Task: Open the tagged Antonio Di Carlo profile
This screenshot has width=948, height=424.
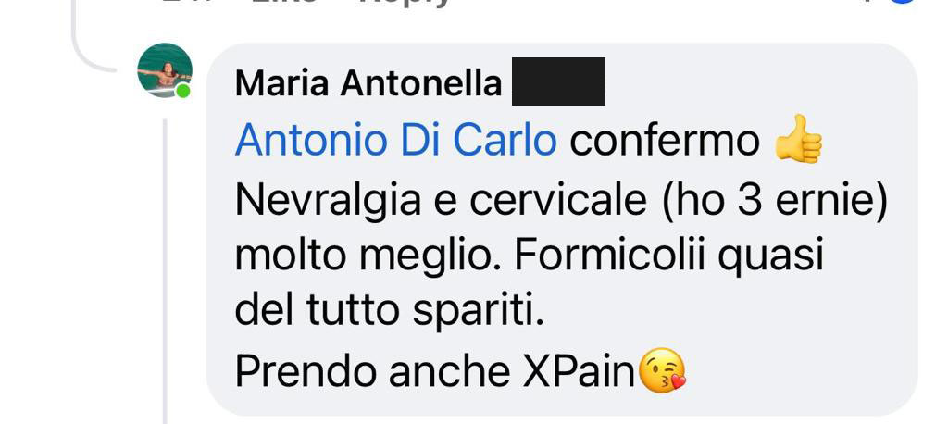Action: tap(396, 141)
